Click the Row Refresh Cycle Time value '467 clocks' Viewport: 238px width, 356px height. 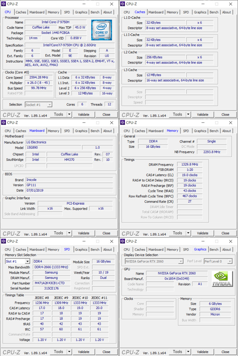pos(190,196)
